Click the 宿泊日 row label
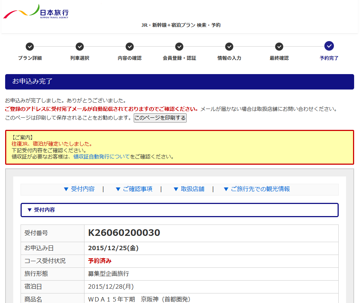 click(x=33, y=287)
